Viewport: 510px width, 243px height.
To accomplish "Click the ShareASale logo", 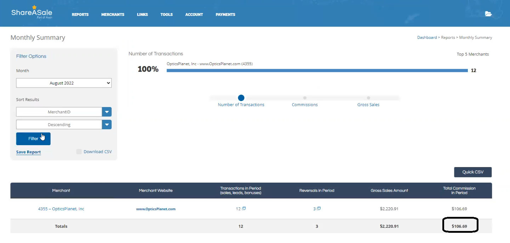I will pos(32,12).
